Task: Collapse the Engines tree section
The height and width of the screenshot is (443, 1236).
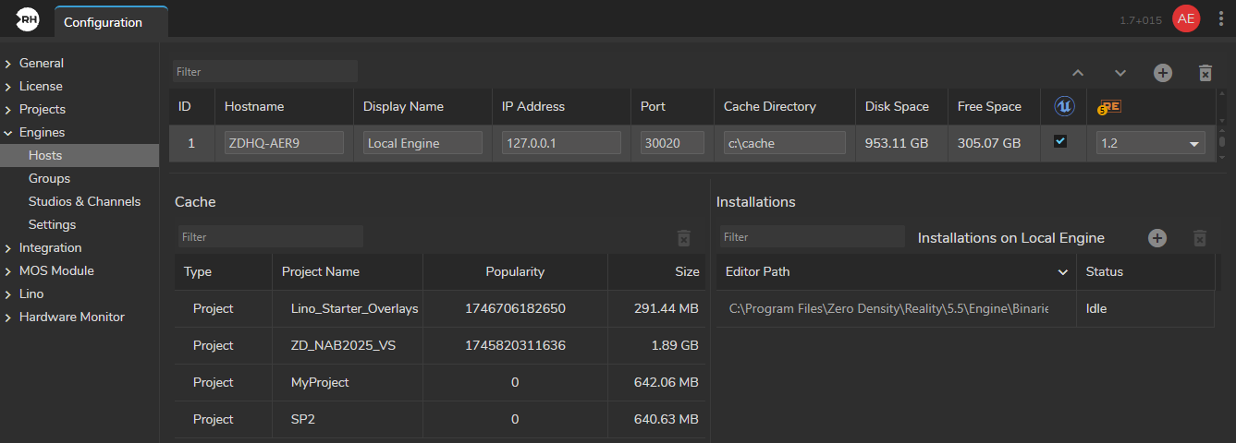Action: 8,133
